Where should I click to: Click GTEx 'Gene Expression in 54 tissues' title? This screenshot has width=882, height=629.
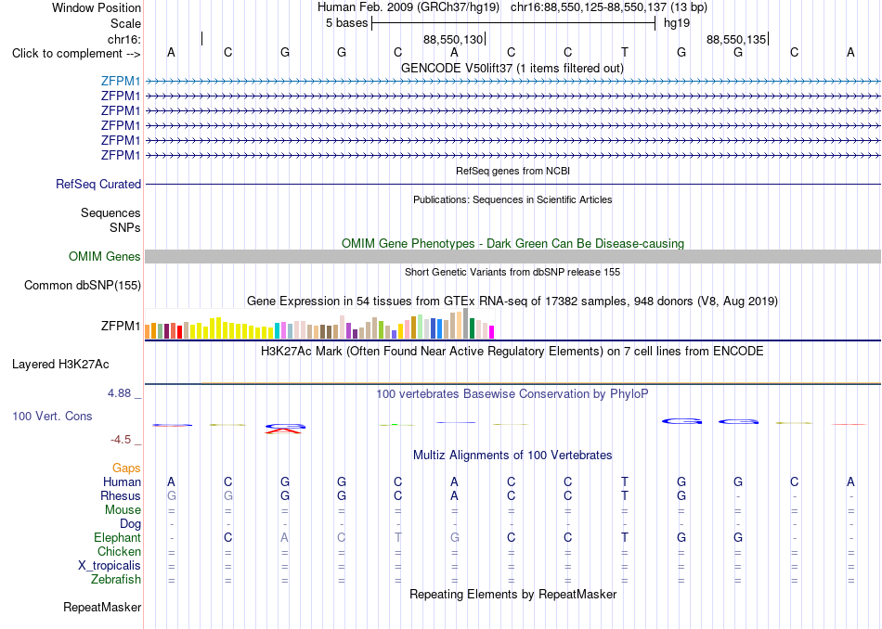point(512,302)
